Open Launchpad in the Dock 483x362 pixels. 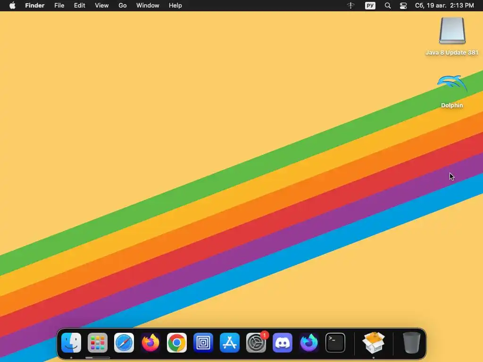coord(98,343)
